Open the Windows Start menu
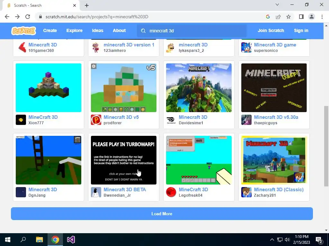 point(8,240)
